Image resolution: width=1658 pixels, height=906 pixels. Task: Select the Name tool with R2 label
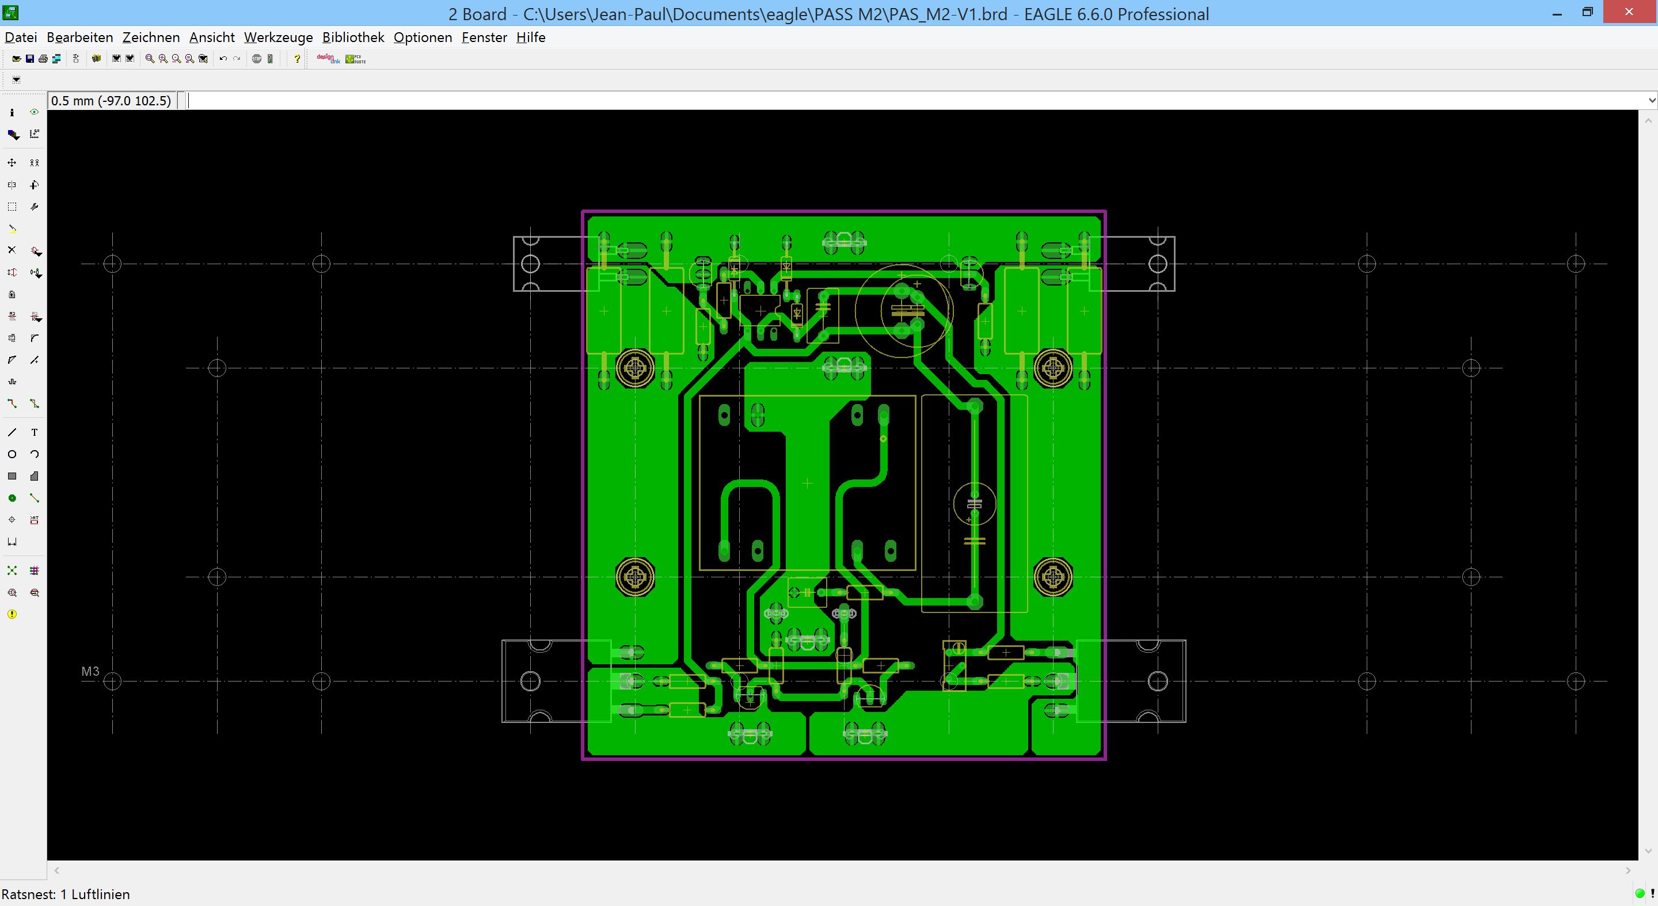pyautogui.click(x=12, y=316)
